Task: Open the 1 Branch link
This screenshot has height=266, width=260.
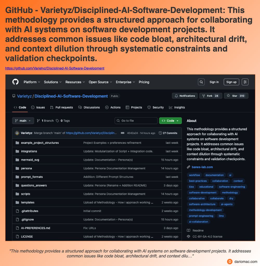Action: point(45,121)
